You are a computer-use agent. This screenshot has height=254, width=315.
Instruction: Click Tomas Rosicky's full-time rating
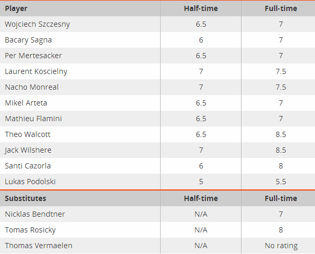(x=281, y=230)
